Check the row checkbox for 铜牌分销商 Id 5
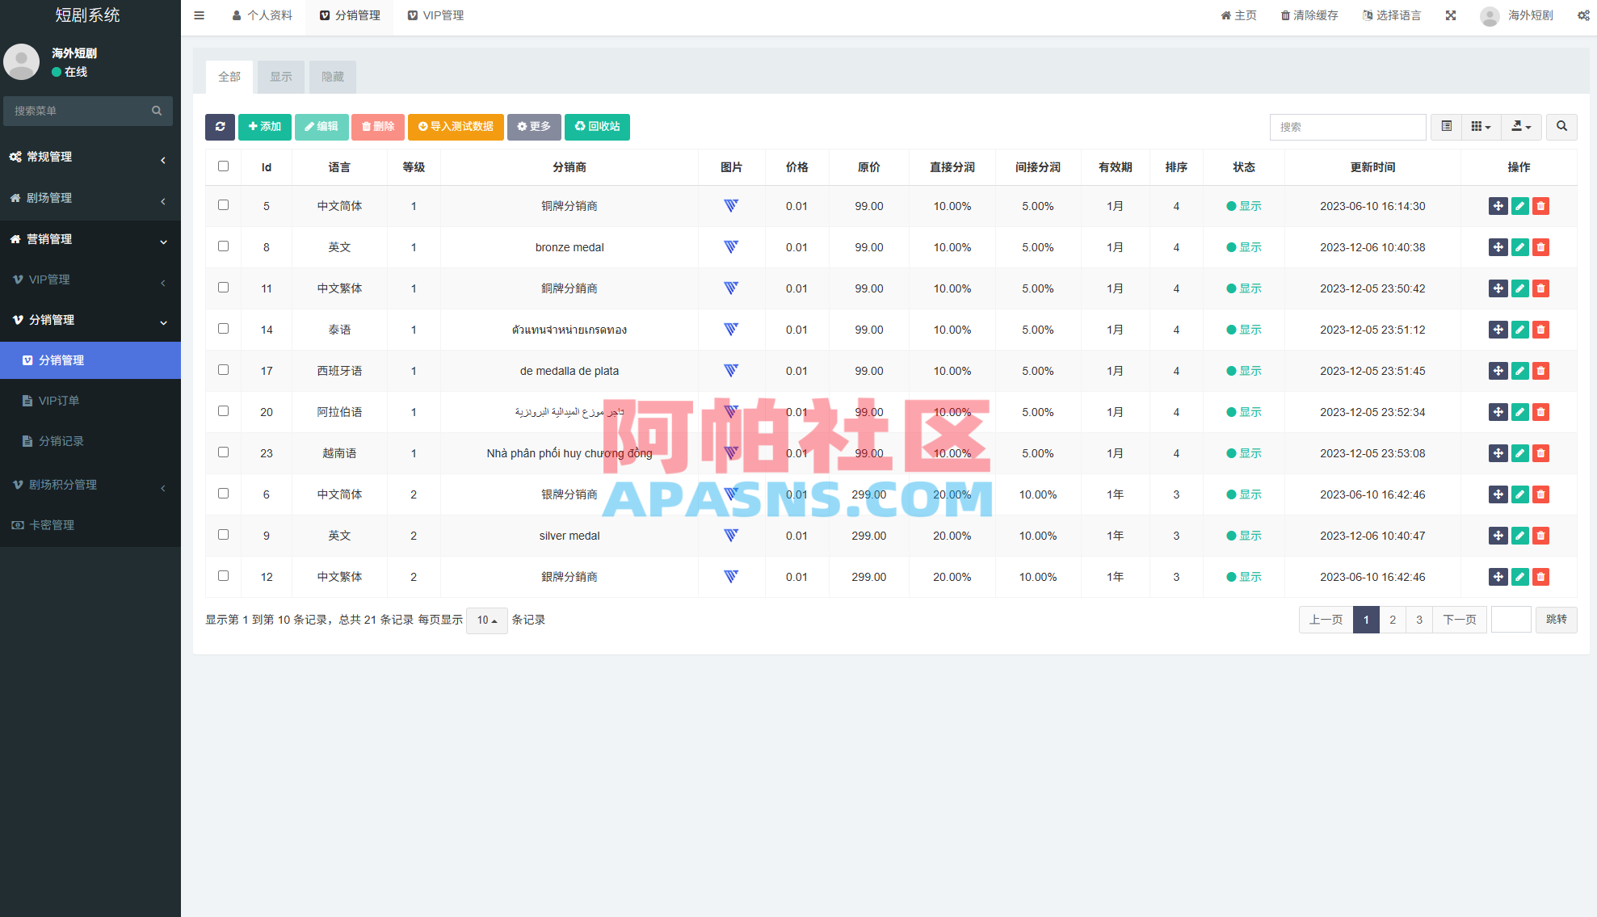The image size is (1597, 917). (x=223, y=206)
